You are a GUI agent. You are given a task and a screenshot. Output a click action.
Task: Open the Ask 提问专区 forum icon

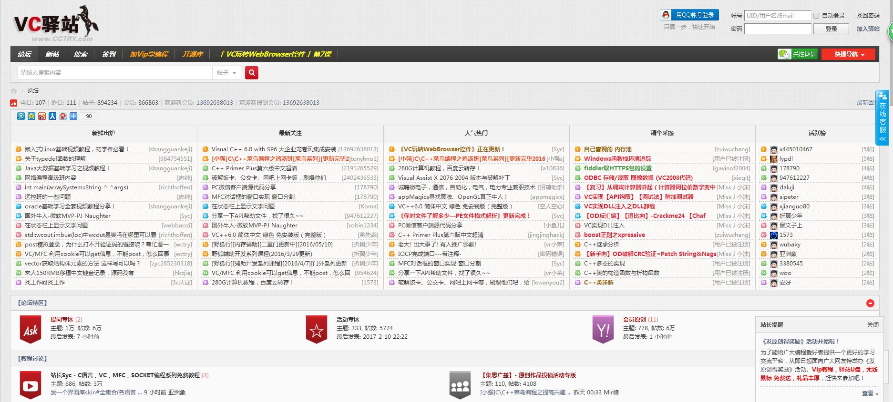click(31, 330)
